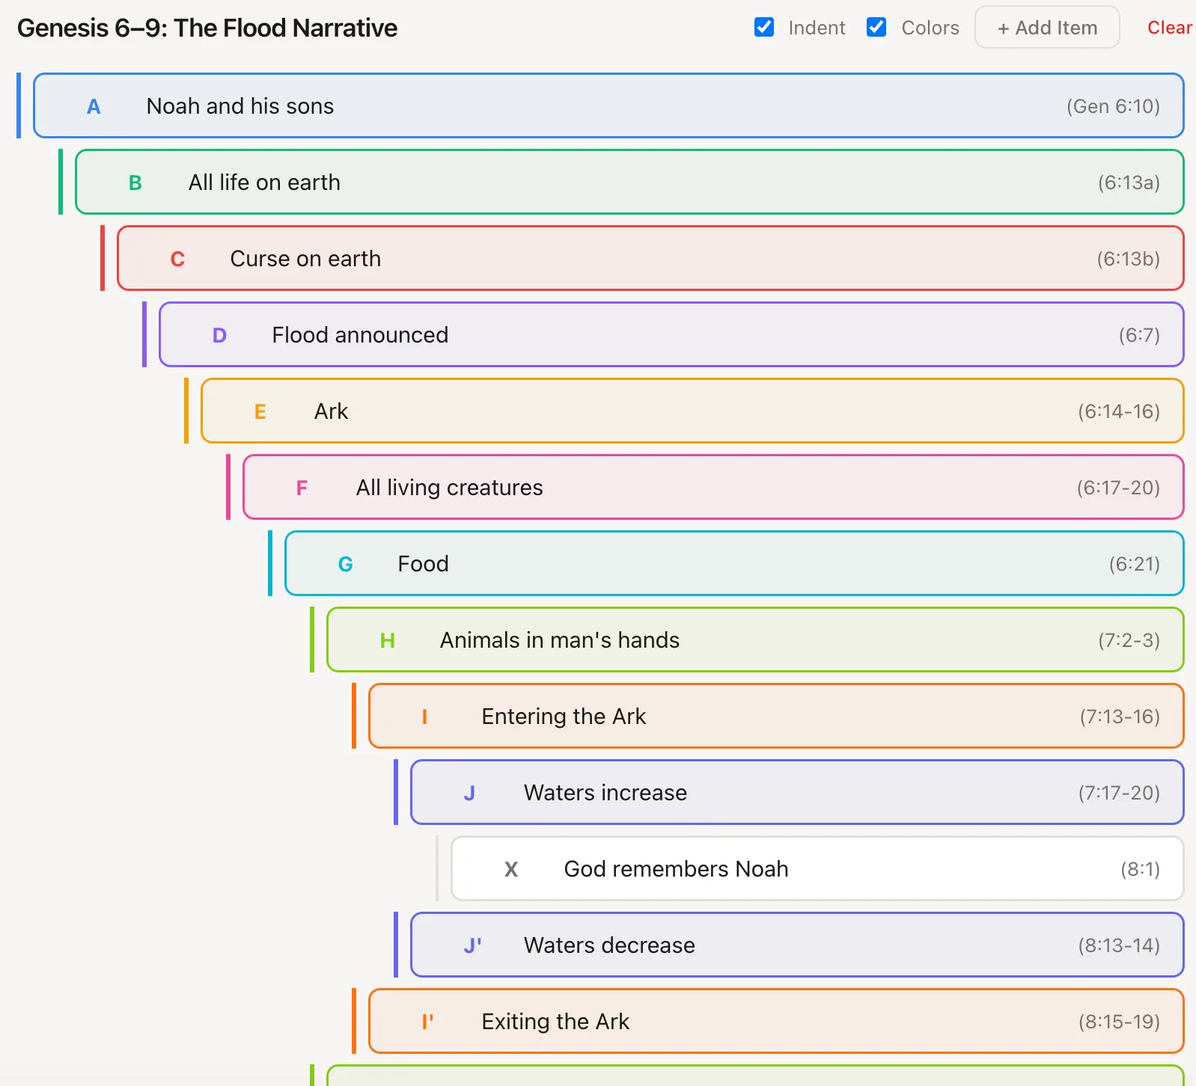Image resolution: width=1196 pixels, height=1086 pixels.
Task: Select the 'Flood announced' title
Action: click(360, 335)
